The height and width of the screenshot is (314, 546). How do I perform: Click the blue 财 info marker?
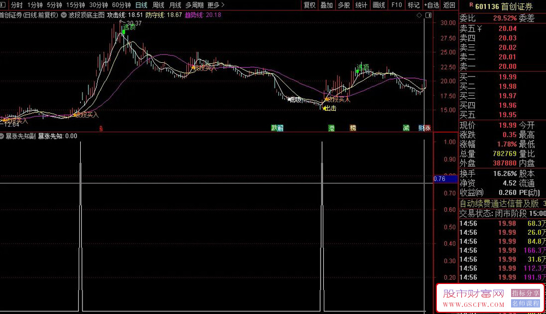coord(422,128)
